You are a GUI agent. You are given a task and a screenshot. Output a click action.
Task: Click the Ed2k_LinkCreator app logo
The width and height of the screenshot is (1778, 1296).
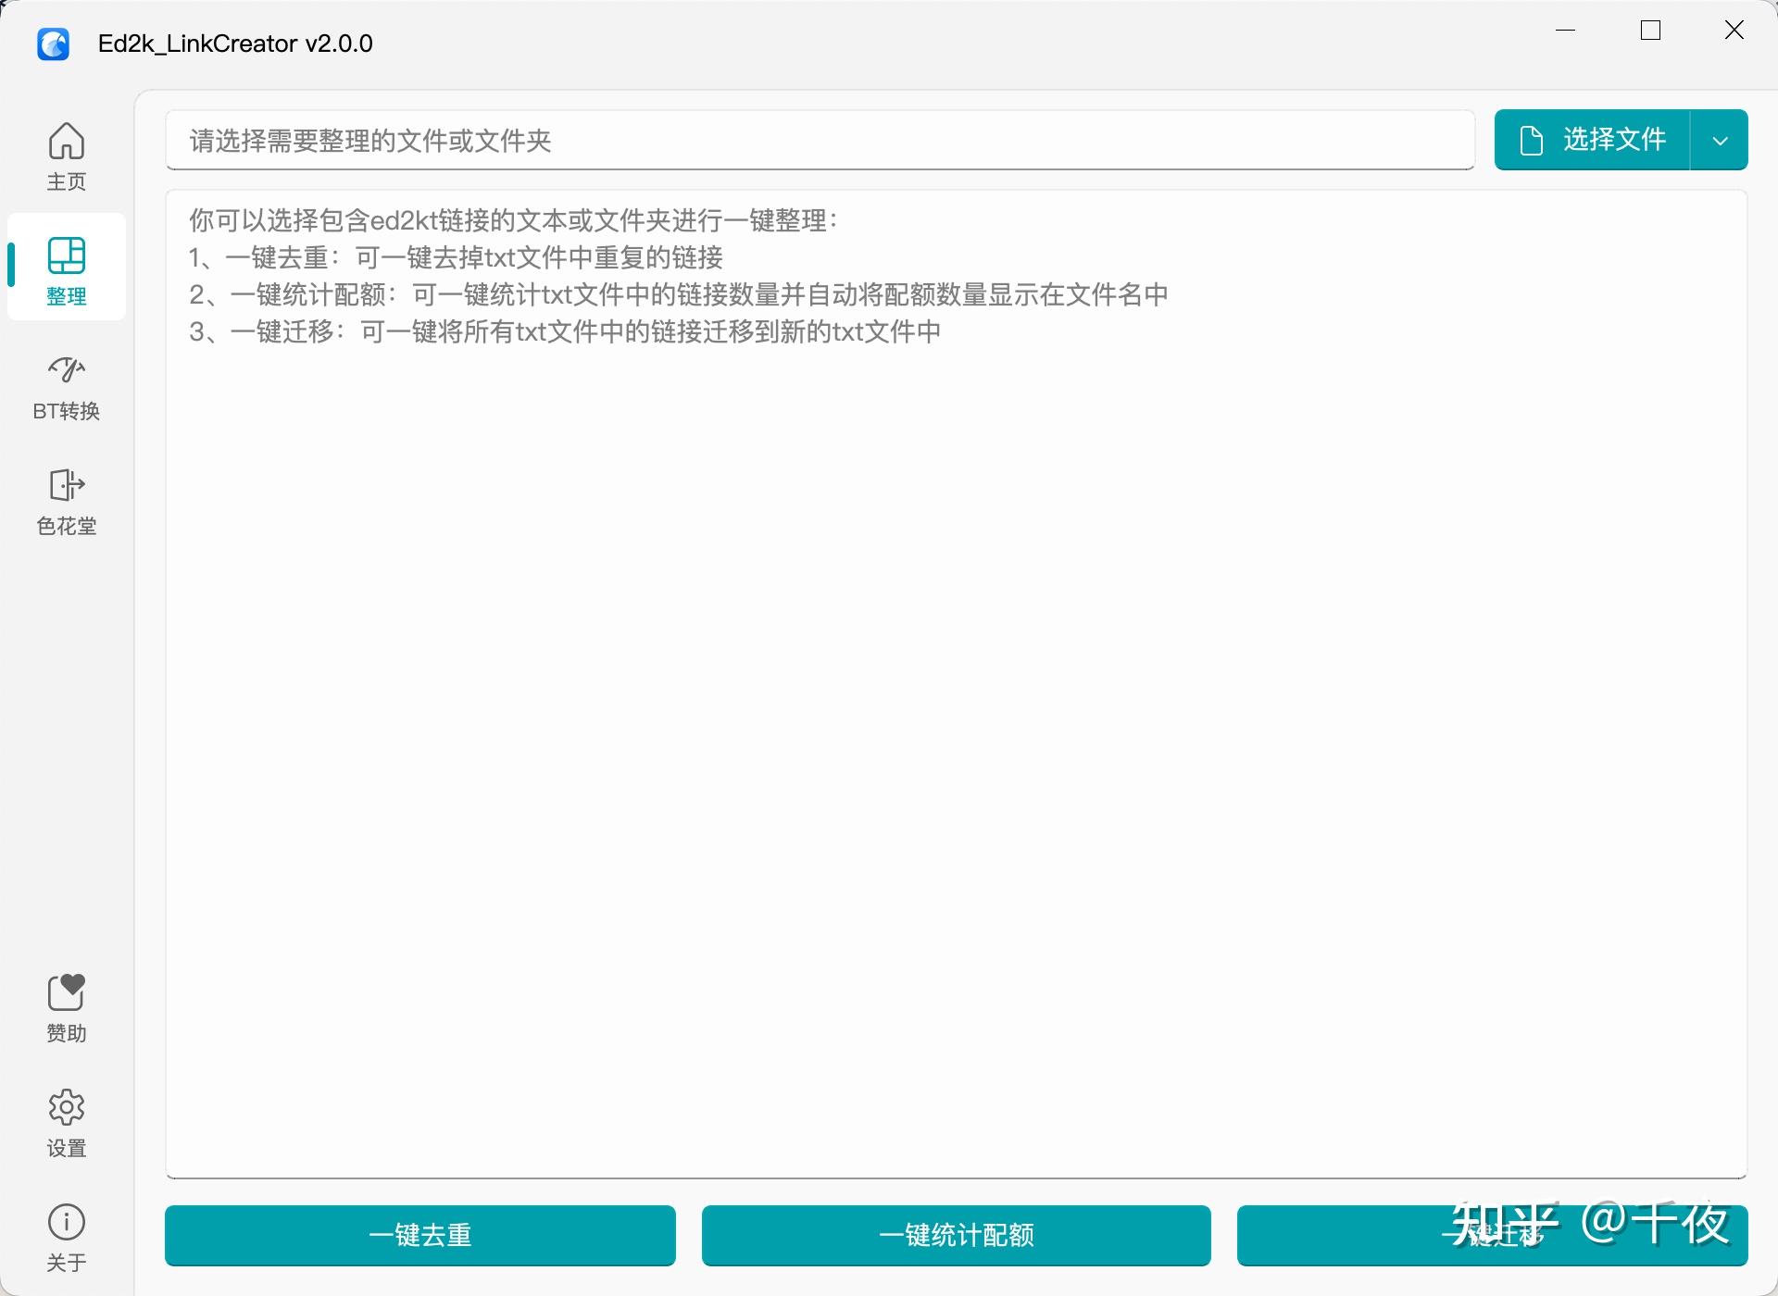coord(53,44)
